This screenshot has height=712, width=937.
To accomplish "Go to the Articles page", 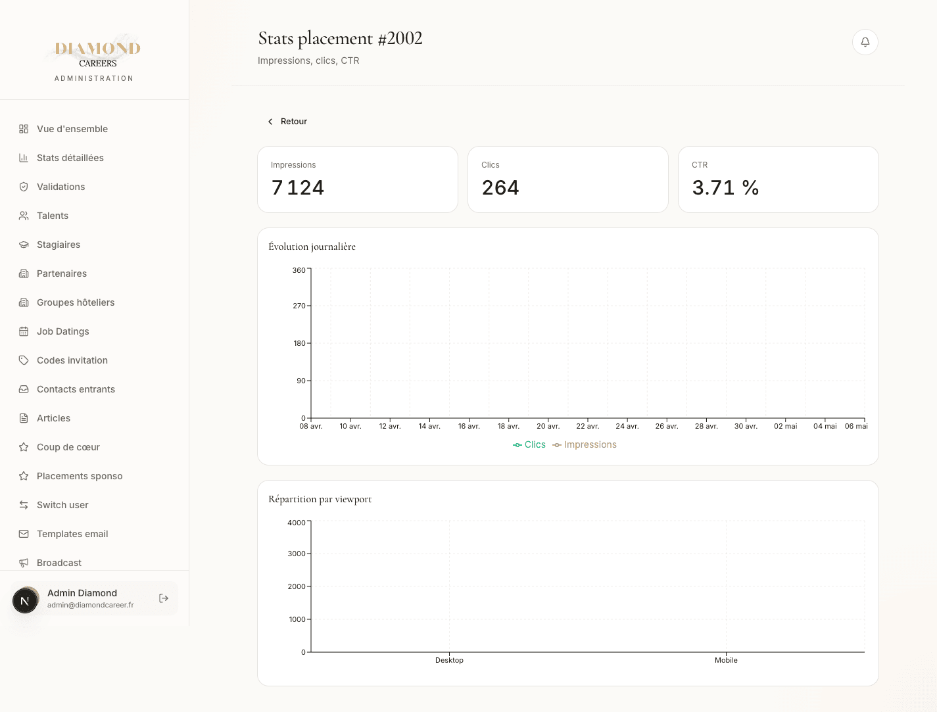I will point(95,418).
